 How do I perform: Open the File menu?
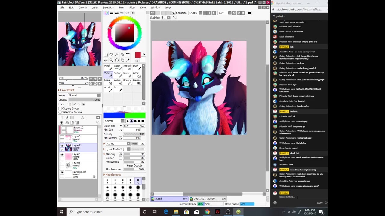pyautogui.click(x=62, y=7)
